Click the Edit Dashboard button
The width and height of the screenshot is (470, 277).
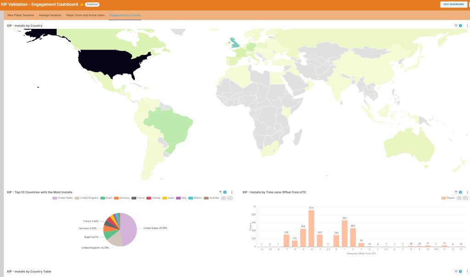point(453,4)
